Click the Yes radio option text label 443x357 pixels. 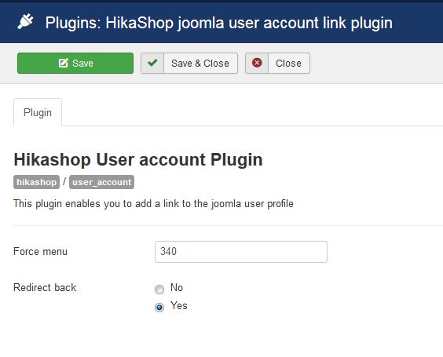coord(179,306)
